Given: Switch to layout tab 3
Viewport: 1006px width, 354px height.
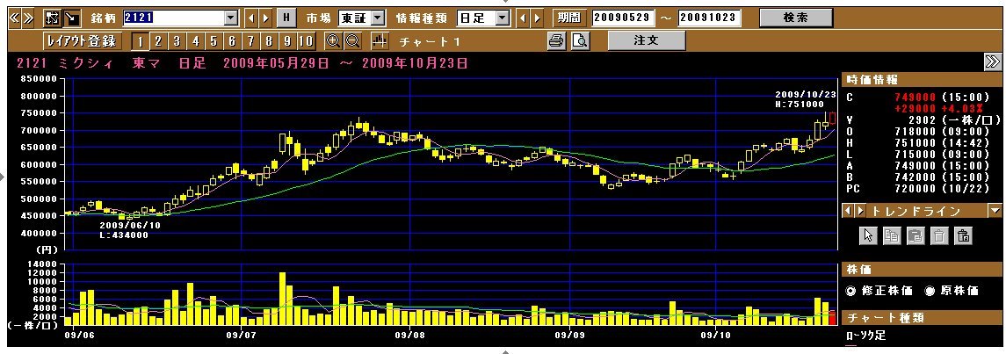Looking at the screenshot, I should (177, 41).
